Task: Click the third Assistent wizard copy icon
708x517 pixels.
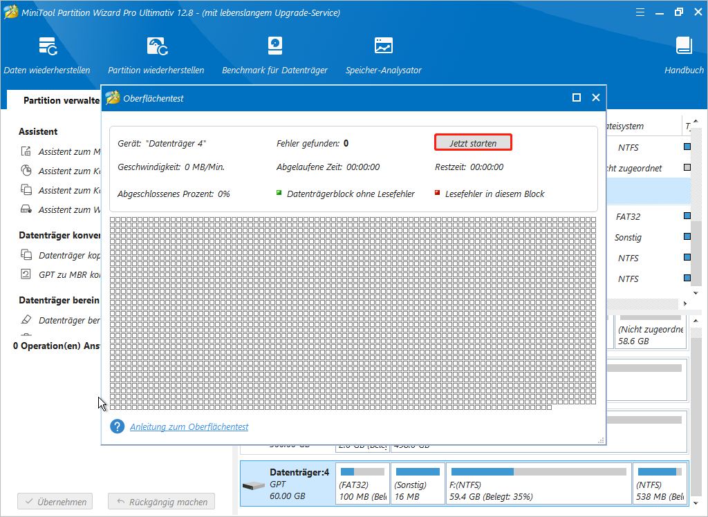Action: tap(26, 190)
